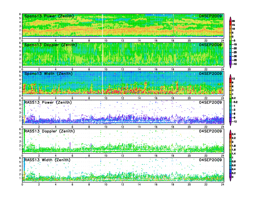This screenshot has width=257, height=198.
Task: Select the "Spano13 Power (Zenith)" panel title
Action: pos(49,16)
